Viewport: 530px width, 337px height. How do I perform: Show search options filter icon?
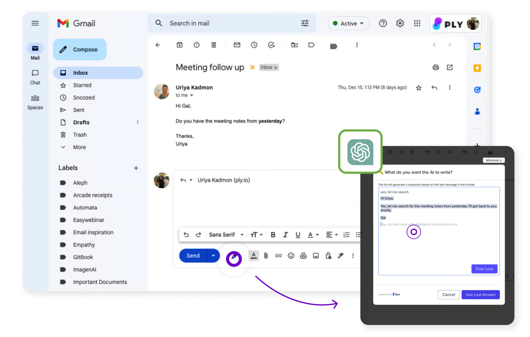tap(305, 23)
